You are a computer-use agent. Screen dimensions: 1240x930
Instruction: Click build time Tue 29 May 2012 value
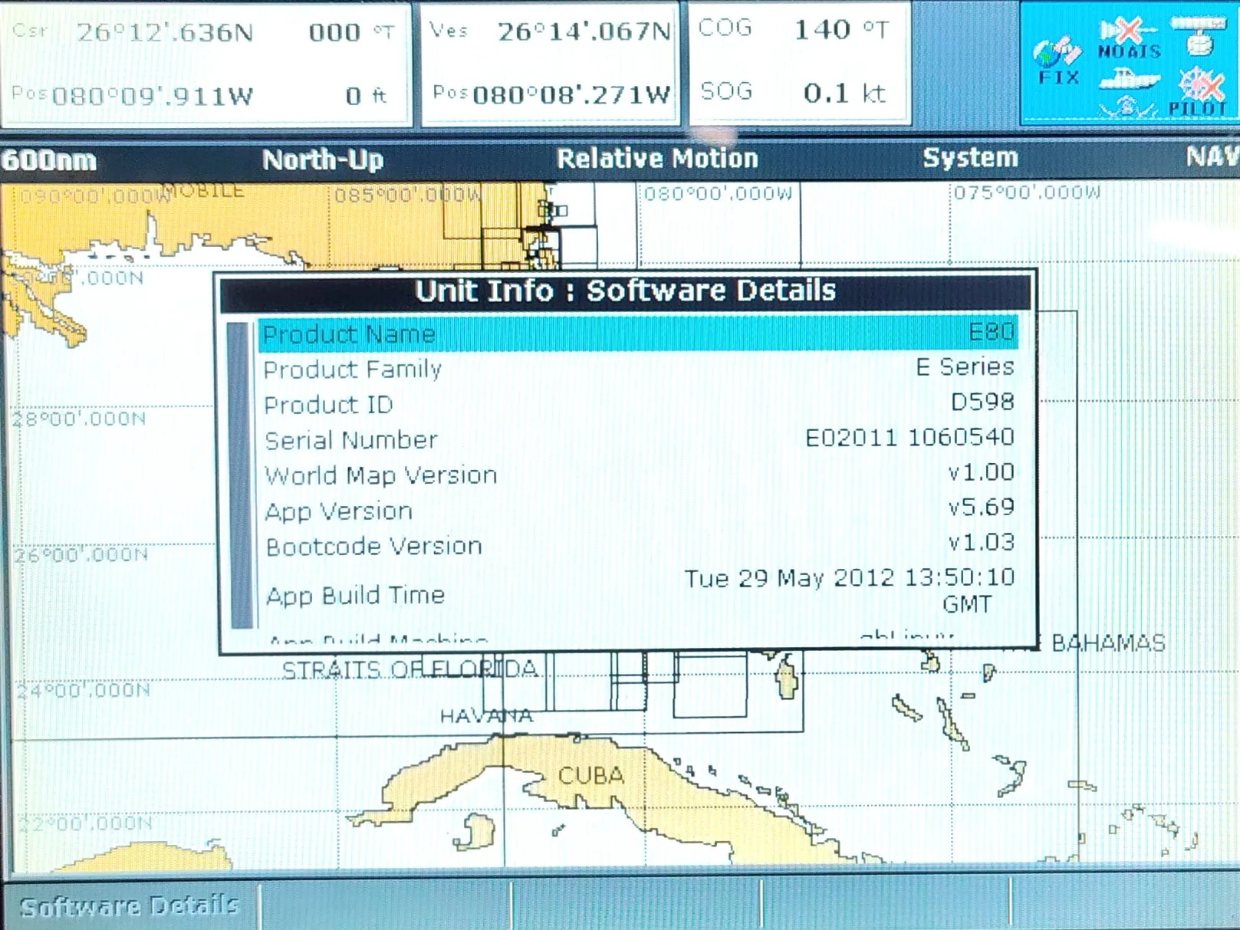(850, 590)
